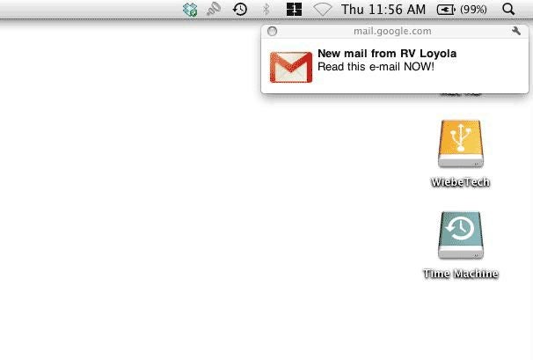Screen dimensions: 533x360
Task: Click the mail.google.com notification header
Action: coord(392,32)
